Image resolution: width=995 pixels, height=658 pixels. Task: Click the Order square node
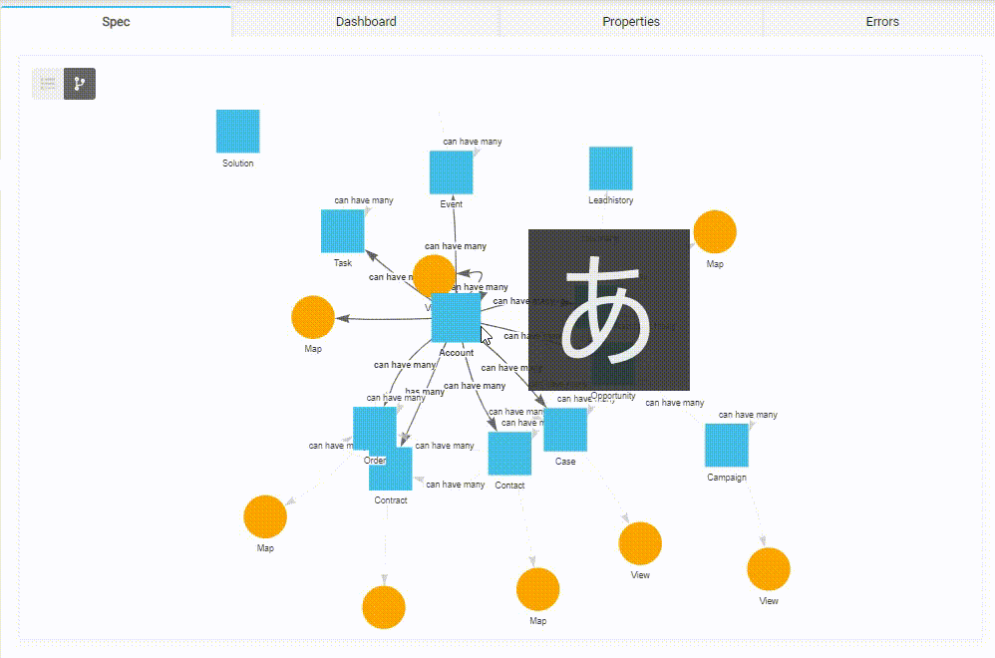pos(375,429)
